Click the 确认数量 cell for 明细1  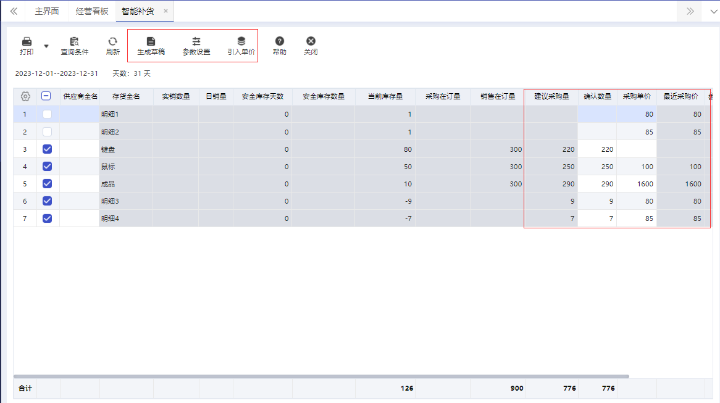click(x=597, y=114)
